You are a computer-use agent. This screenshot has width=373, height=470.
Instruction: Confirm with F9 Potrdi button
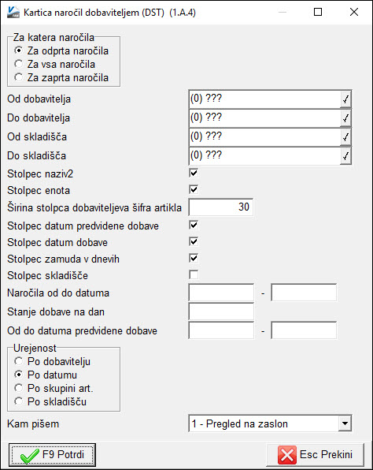pyautogui.click(x=52, y=455)
